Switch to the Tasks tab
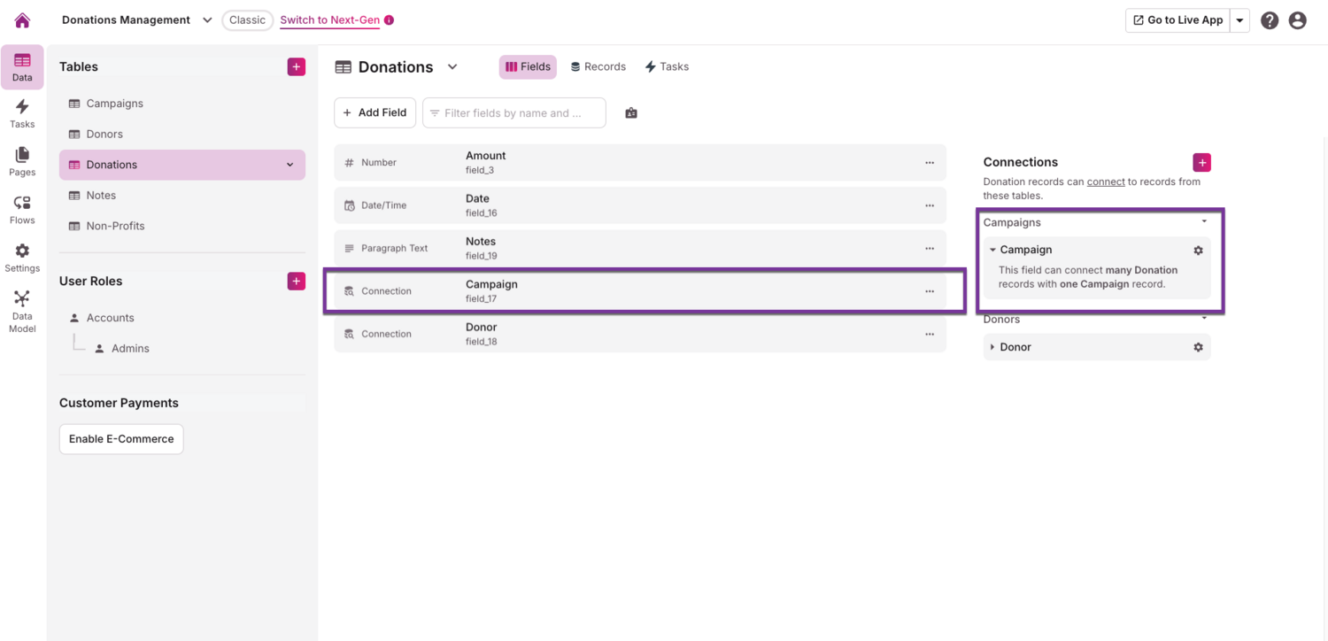1328x641 pixels. click(x=667, y=67)
